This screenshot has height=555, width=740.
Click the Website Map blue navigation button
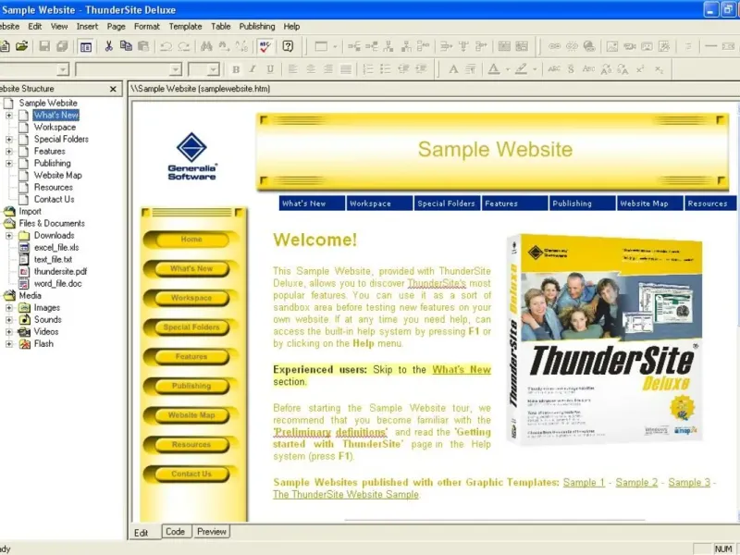click(650, 203)
